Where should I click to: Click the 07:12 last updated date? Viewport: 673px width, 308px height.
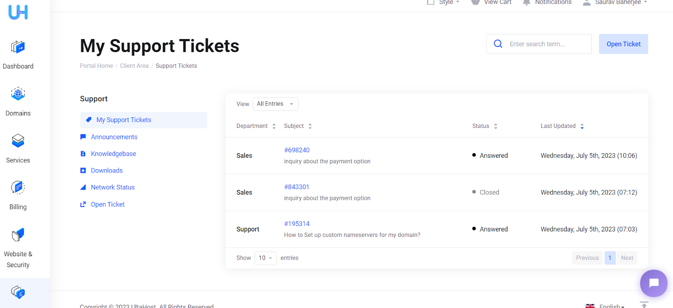click(589, 192)
